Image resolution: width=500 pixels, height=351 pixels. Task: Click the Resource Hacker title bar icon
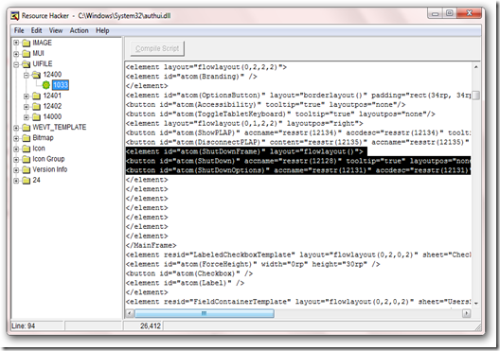14,16
